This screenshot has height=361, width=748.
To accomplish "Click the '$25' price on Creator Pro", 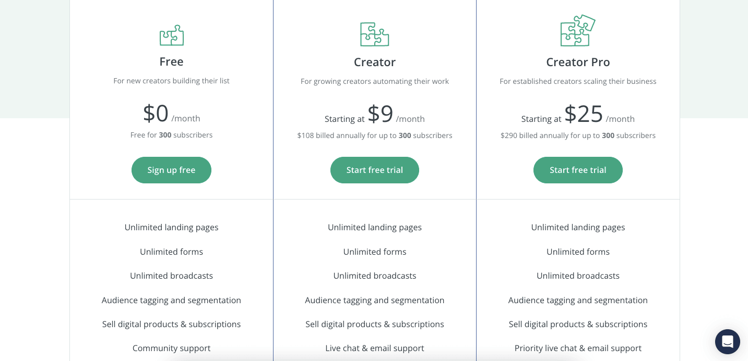I will tap(583, 114).
